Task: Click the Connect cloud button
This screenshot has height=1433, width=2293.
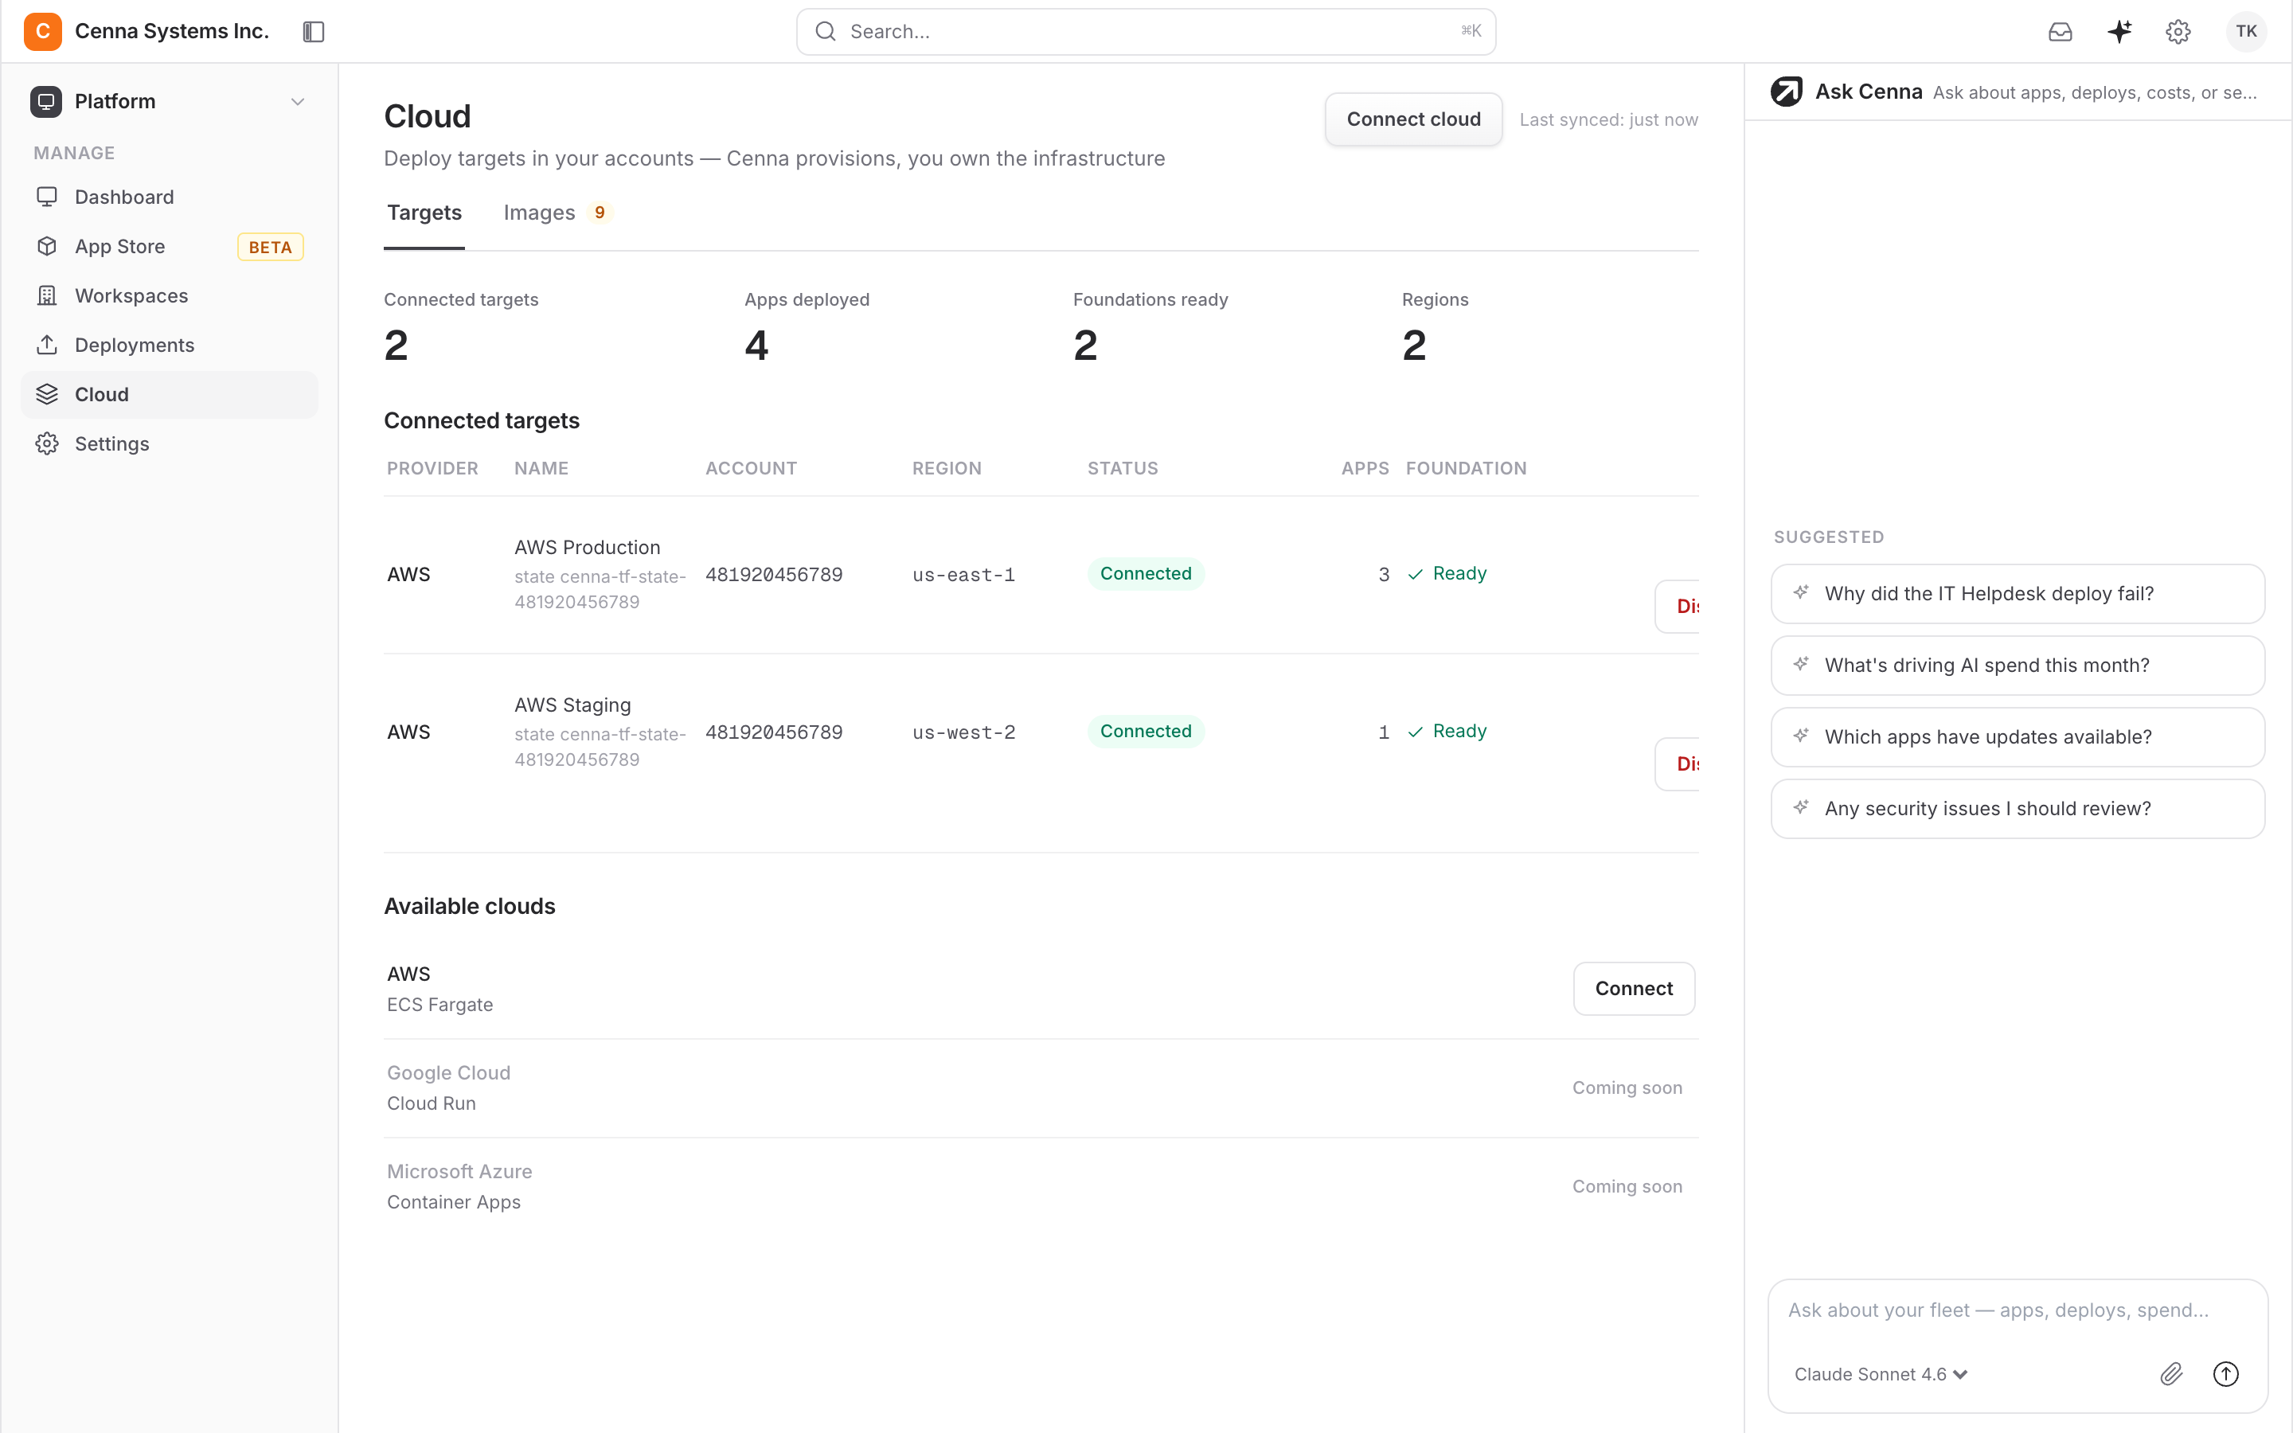Action: 1414,119
